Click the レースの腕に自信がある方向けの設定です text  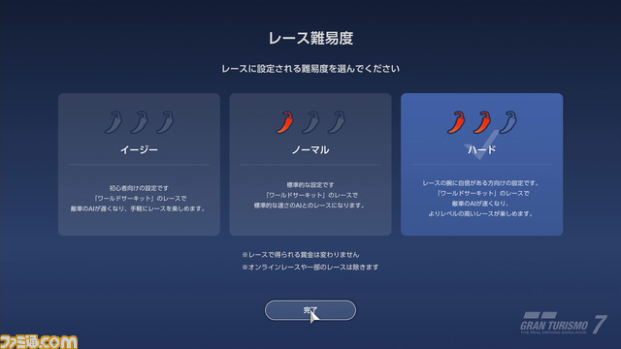click(481, 183)
